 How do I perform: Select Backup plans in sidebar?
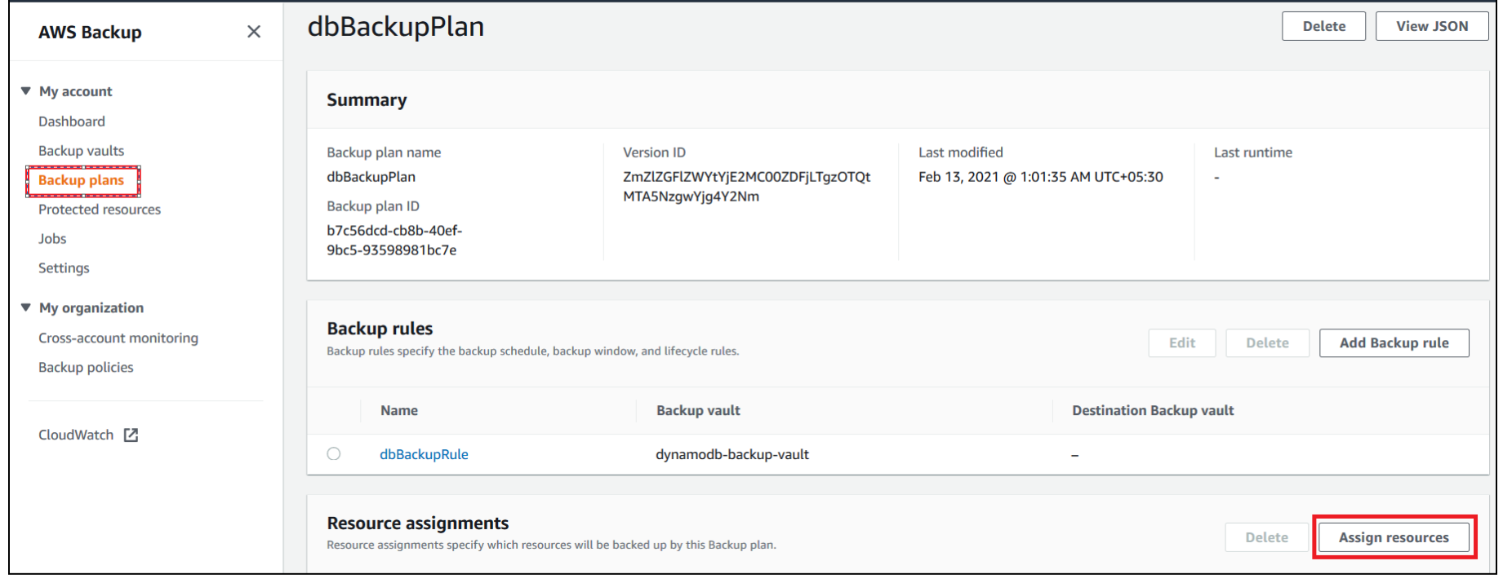(x=82, y=180)
